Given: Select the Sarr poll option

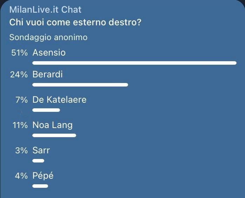Looking at the screenshot, I should click(x=41, y=150).
